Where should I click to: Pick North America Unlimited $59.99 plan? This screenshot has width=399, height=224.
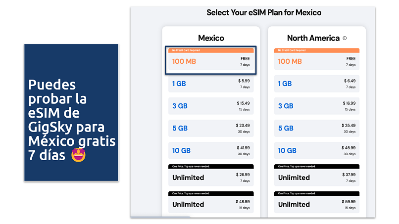pyautogui.click(x=317, y=204)
